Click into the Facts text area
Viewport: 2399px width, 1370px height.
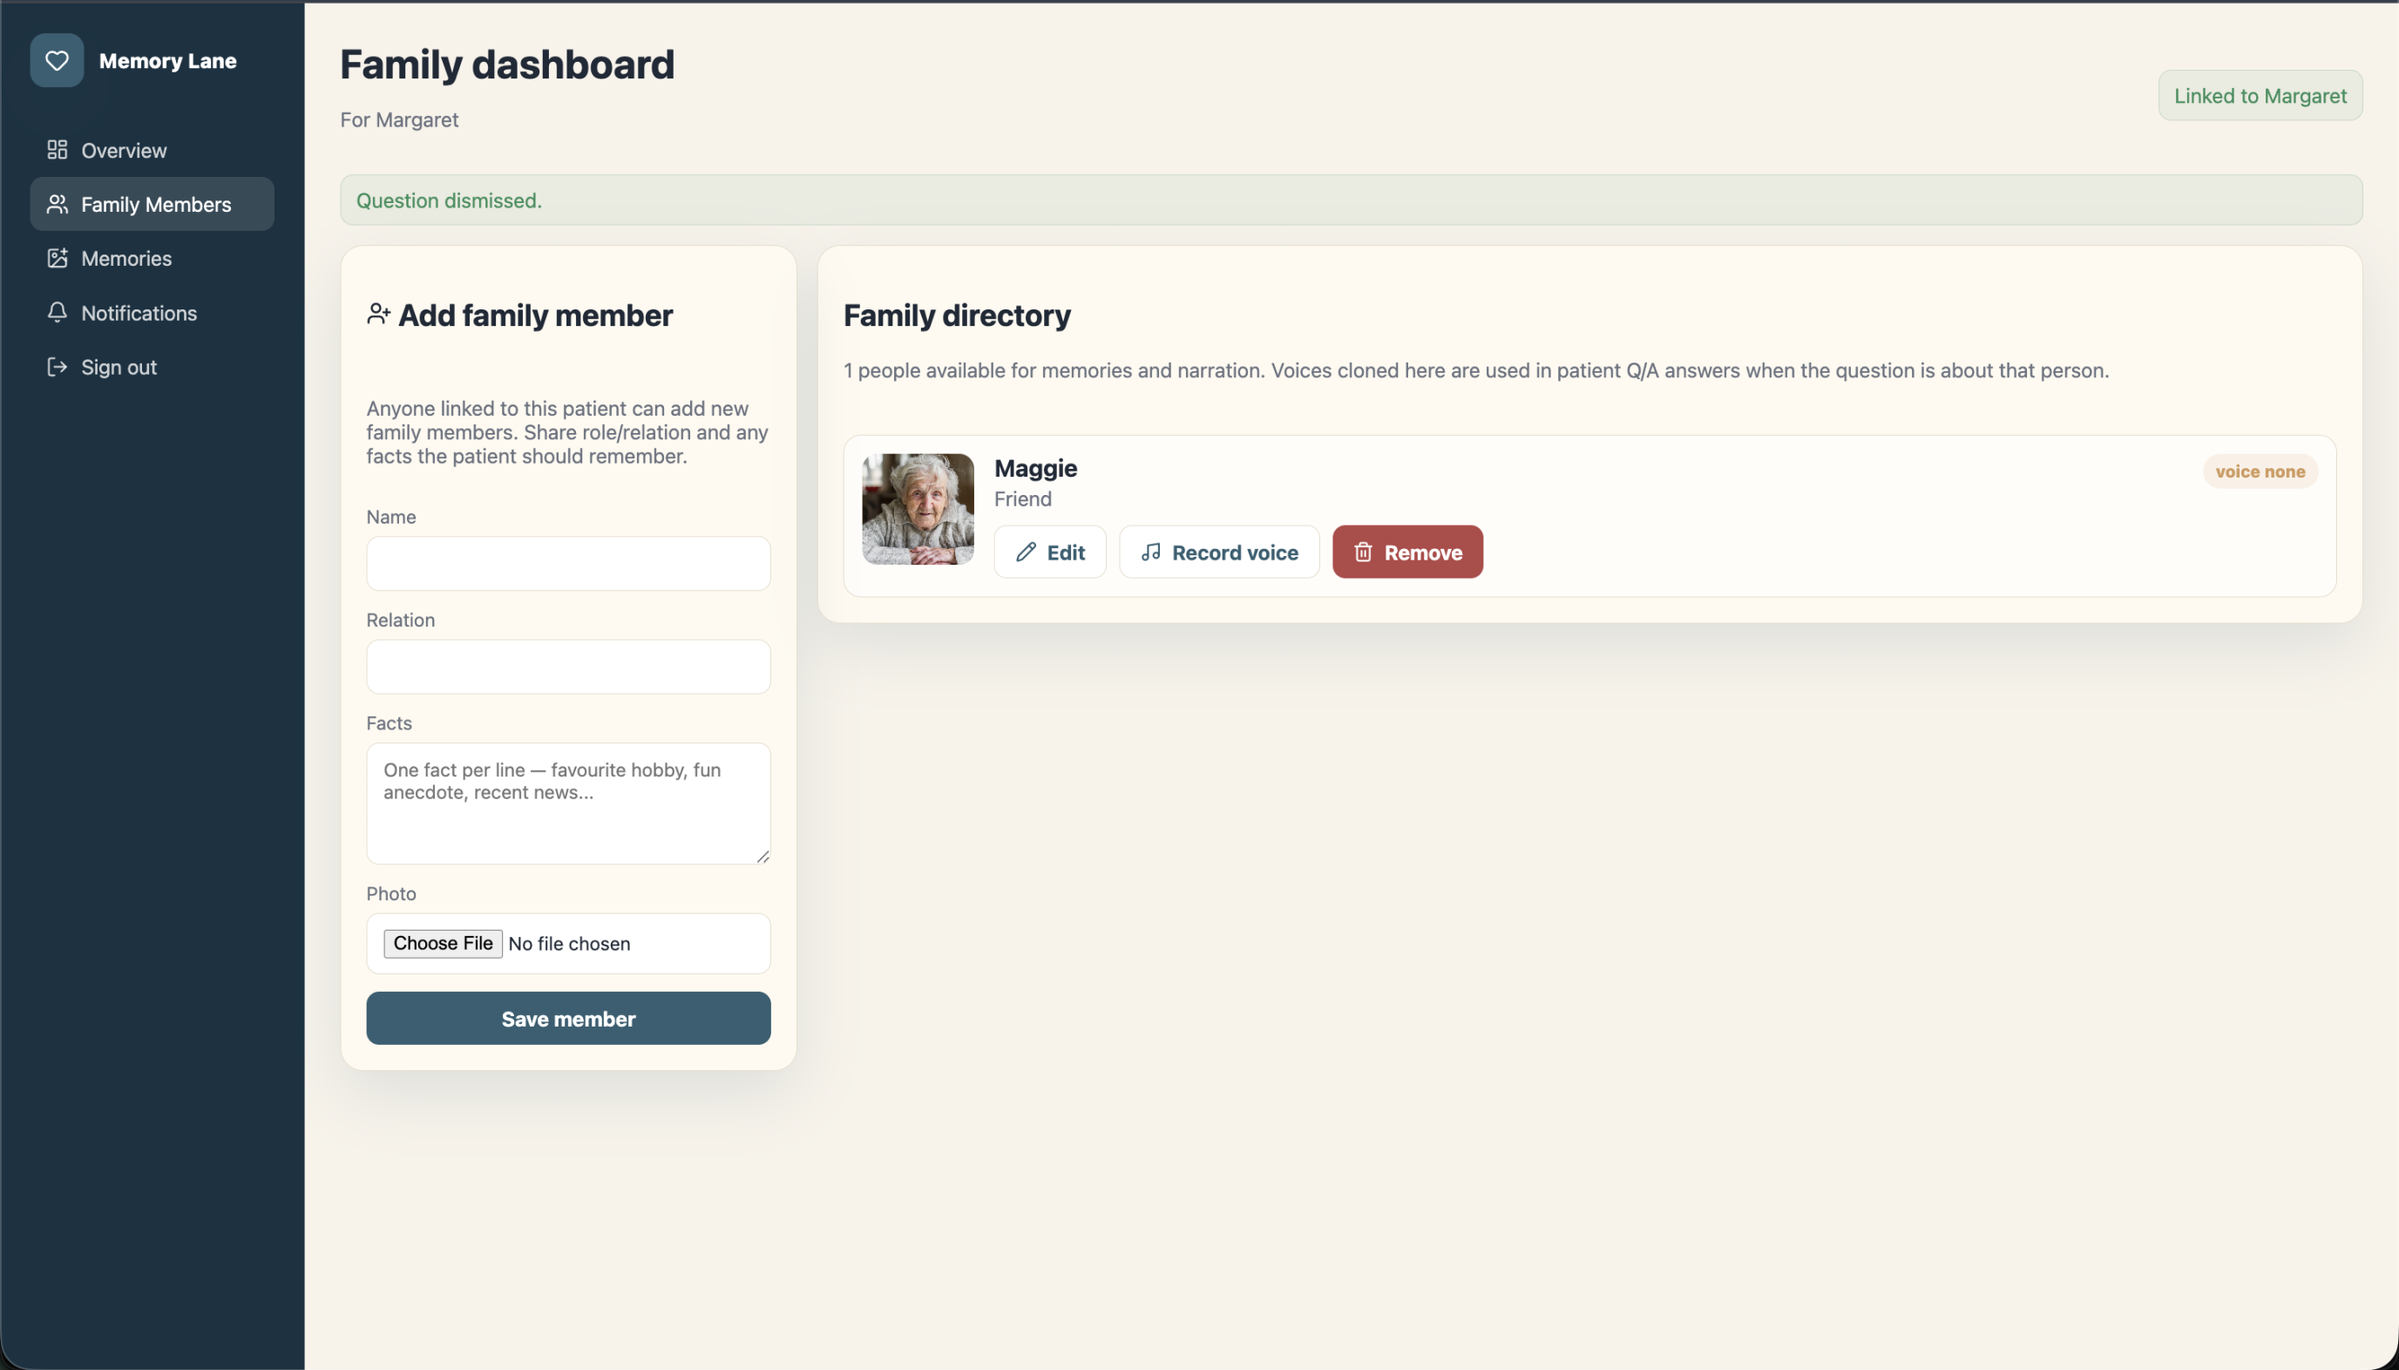coord(568,804)
